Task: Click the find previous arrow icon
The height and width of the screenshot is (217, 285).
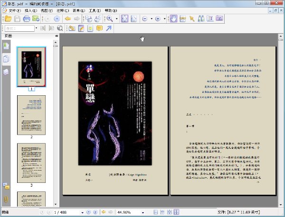Action: pos(43,28)
